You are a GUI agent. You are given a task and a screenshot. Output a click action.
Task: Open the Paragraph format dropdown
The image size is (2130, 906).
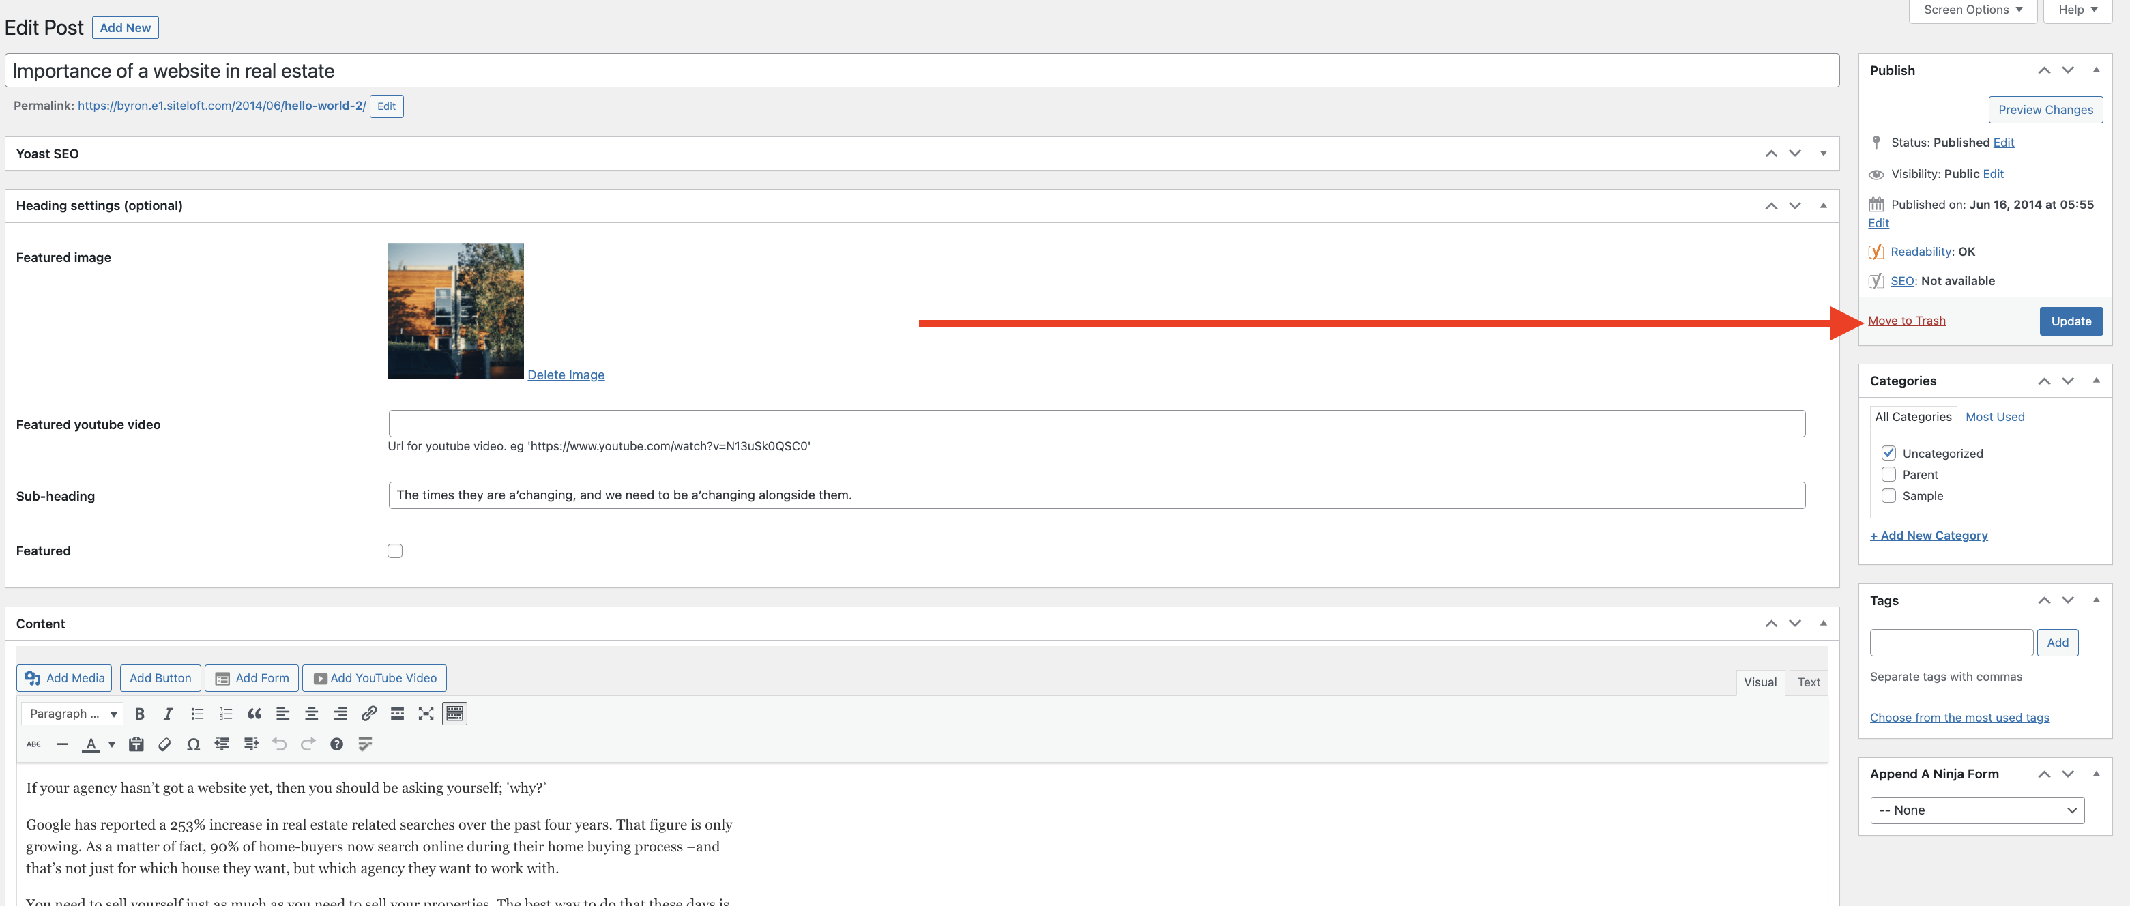point(73,714)
